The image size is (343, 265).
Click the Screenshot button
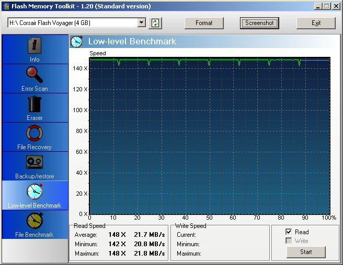(259, 23)
